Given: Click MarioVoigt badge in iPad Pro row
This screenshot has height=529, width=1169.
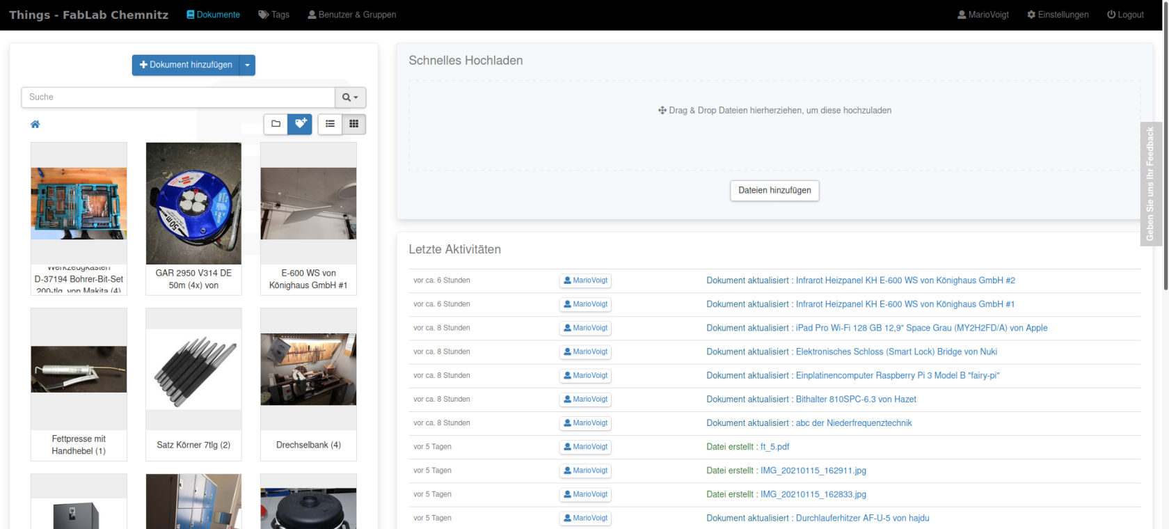Looking at the screenshot, I should 585,328.
